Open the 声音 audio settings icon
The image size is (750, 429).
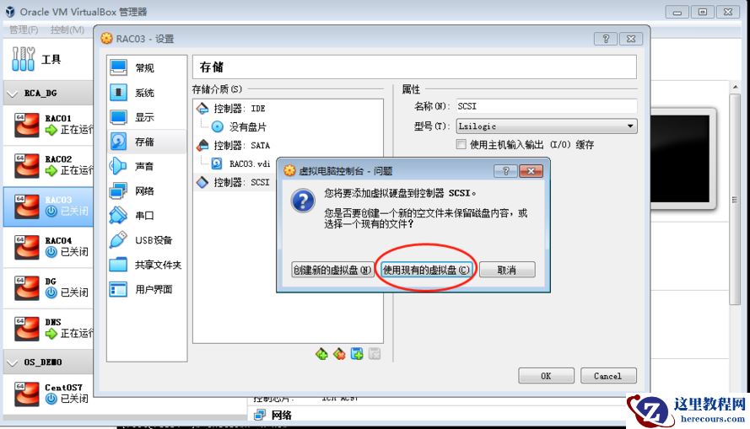click(x=118, y=166)
